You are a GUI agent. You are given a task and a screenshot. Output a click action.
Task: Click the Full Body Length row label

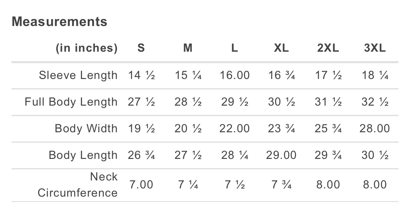(x=71, y=102)
